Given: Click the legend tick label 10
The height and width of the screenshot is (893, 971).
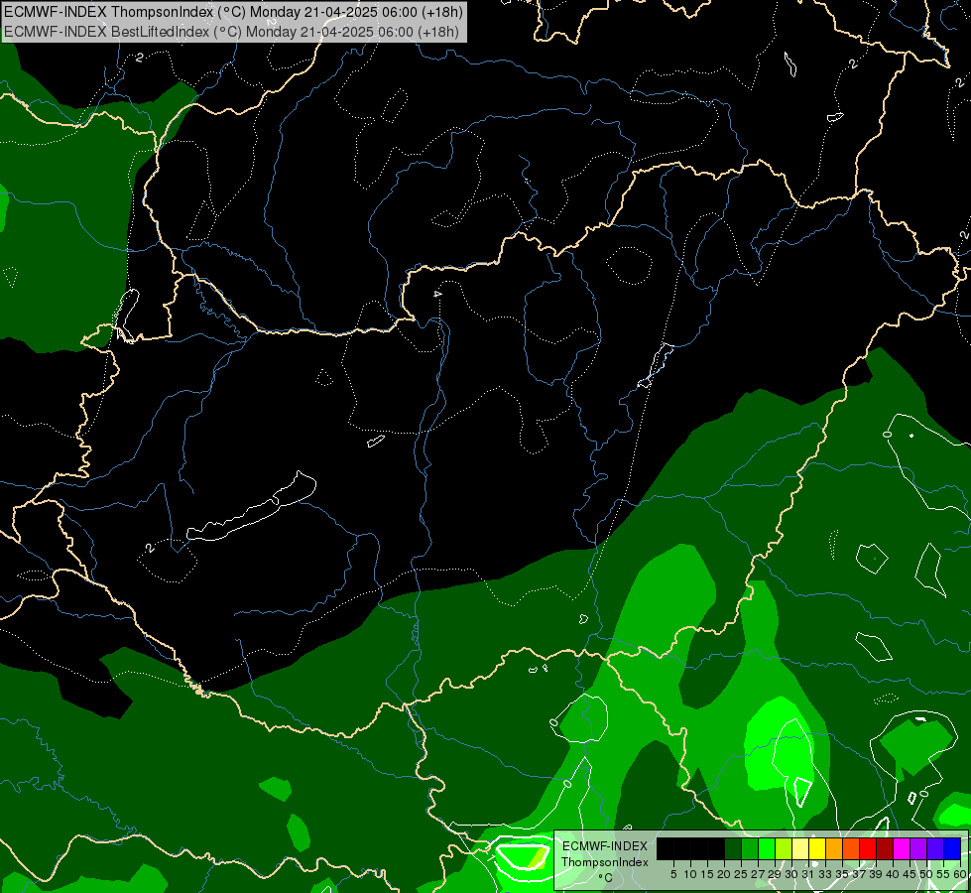Looking at the screenshot, I should pyautogui.click(x=690, y=874).
